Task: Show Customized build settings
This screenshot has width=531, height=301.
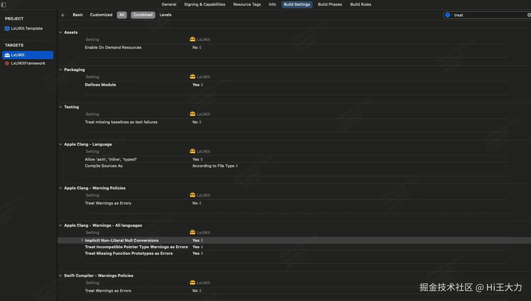Action: (x=101, y=15)
